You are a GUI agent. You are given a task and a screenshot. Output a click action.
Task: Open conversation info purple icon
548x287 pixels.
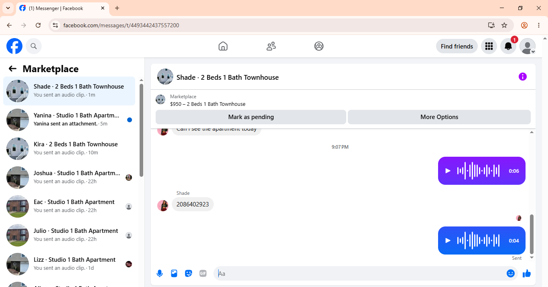pos(522,77)
